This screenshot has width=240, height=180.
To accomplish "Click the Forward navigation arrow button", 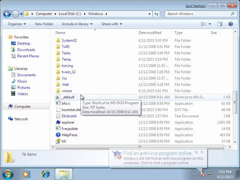I will coord(15,14).
